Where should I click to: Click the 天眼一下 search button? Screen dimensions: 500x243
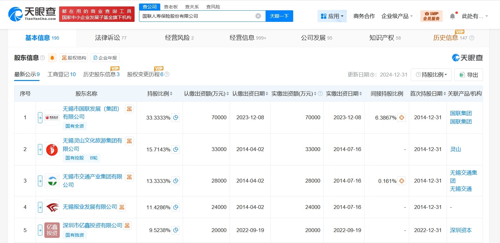279,16
